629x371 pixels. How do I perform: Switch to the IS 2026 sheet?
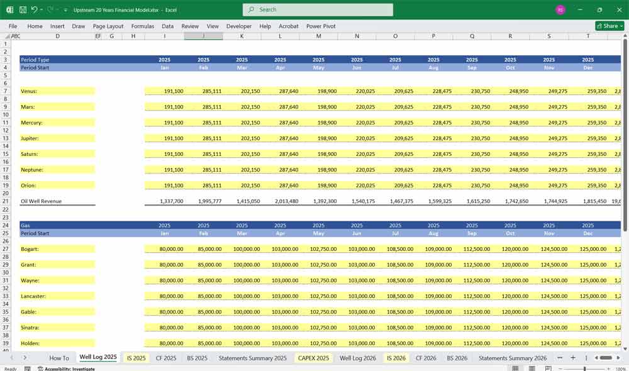click(x=396, y=358)
